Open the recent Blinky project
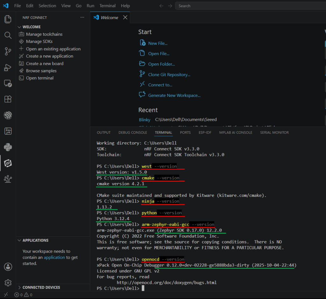This screenshot has width=326, height=299. click(x=145, y=120)
